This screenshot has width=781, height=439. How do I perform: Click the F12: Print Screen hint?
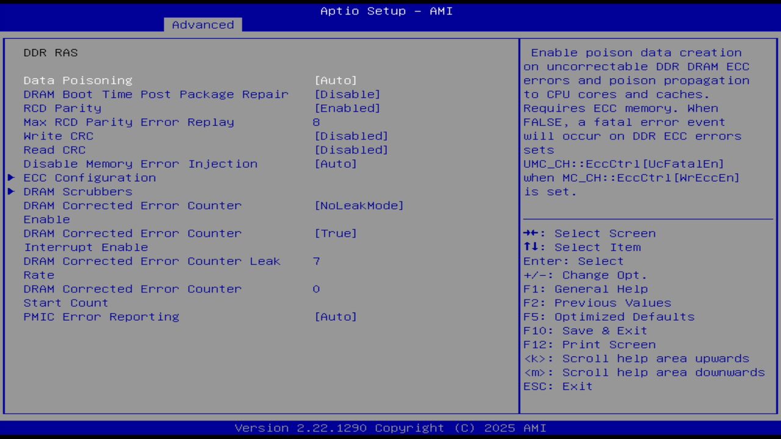tap(589, 344)
